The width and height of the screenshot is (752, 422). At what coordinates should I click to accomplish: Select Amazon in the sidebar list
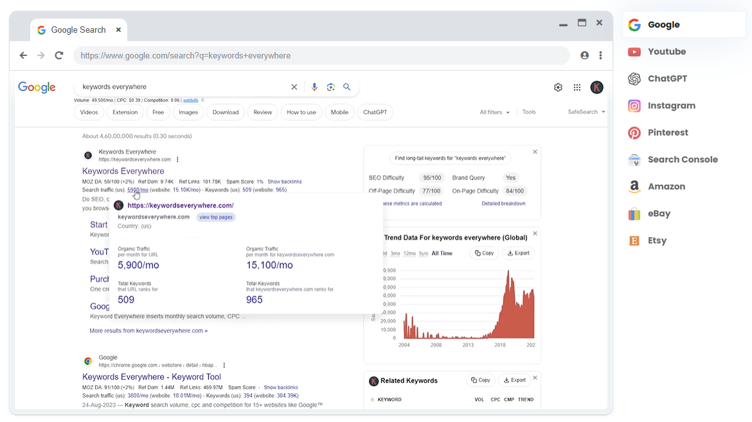(684, 186)
